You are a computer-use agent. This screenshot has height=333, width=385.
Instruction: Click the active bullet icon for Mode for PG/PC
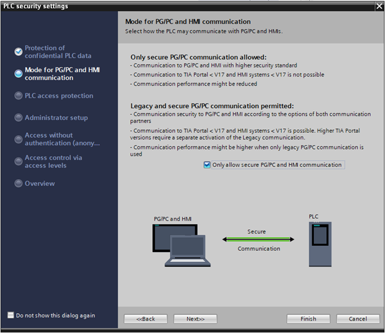pyautogui.click(x=19, y=74)
